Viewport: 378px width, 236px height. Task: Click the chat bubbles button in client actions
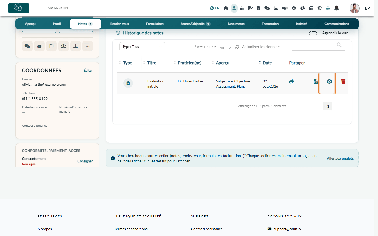[x=27, y=46]
